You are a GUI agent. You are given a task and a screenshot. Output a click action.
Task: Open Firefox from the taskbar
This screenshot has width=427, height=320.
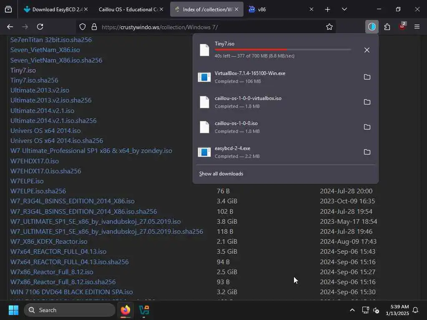(126, 310)
